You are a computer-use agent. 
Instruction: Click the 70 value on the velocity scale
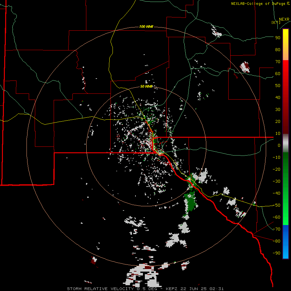click(278, 62)
